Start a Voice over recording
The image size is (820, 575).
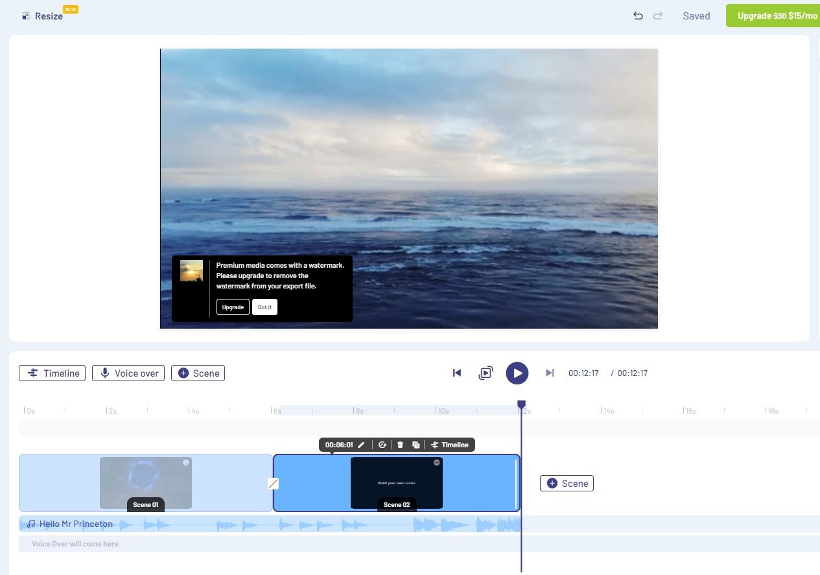[x=128, y=373]
